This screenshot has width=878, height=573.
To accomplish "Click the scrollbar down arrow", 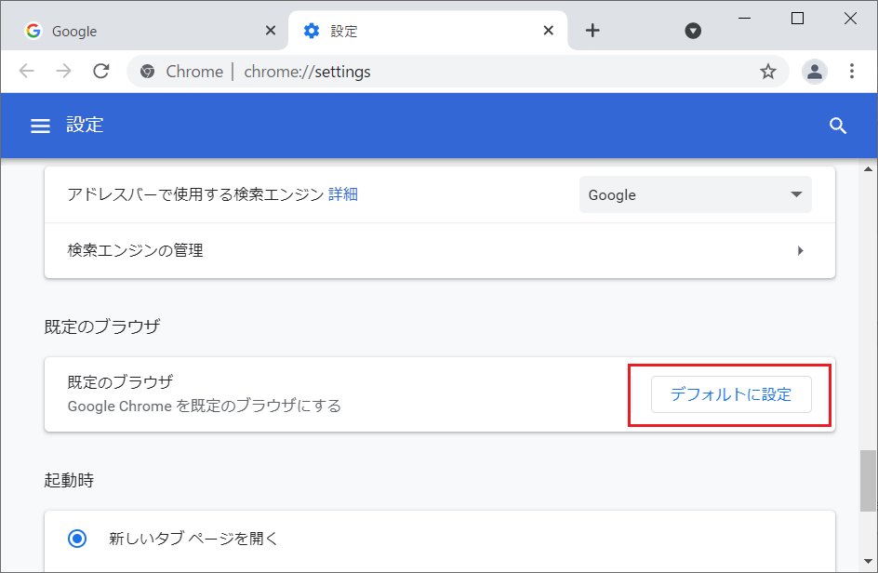I will [868, 561].
